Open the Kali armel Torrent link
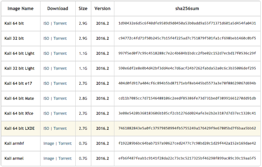 click(x=65, y=158)
